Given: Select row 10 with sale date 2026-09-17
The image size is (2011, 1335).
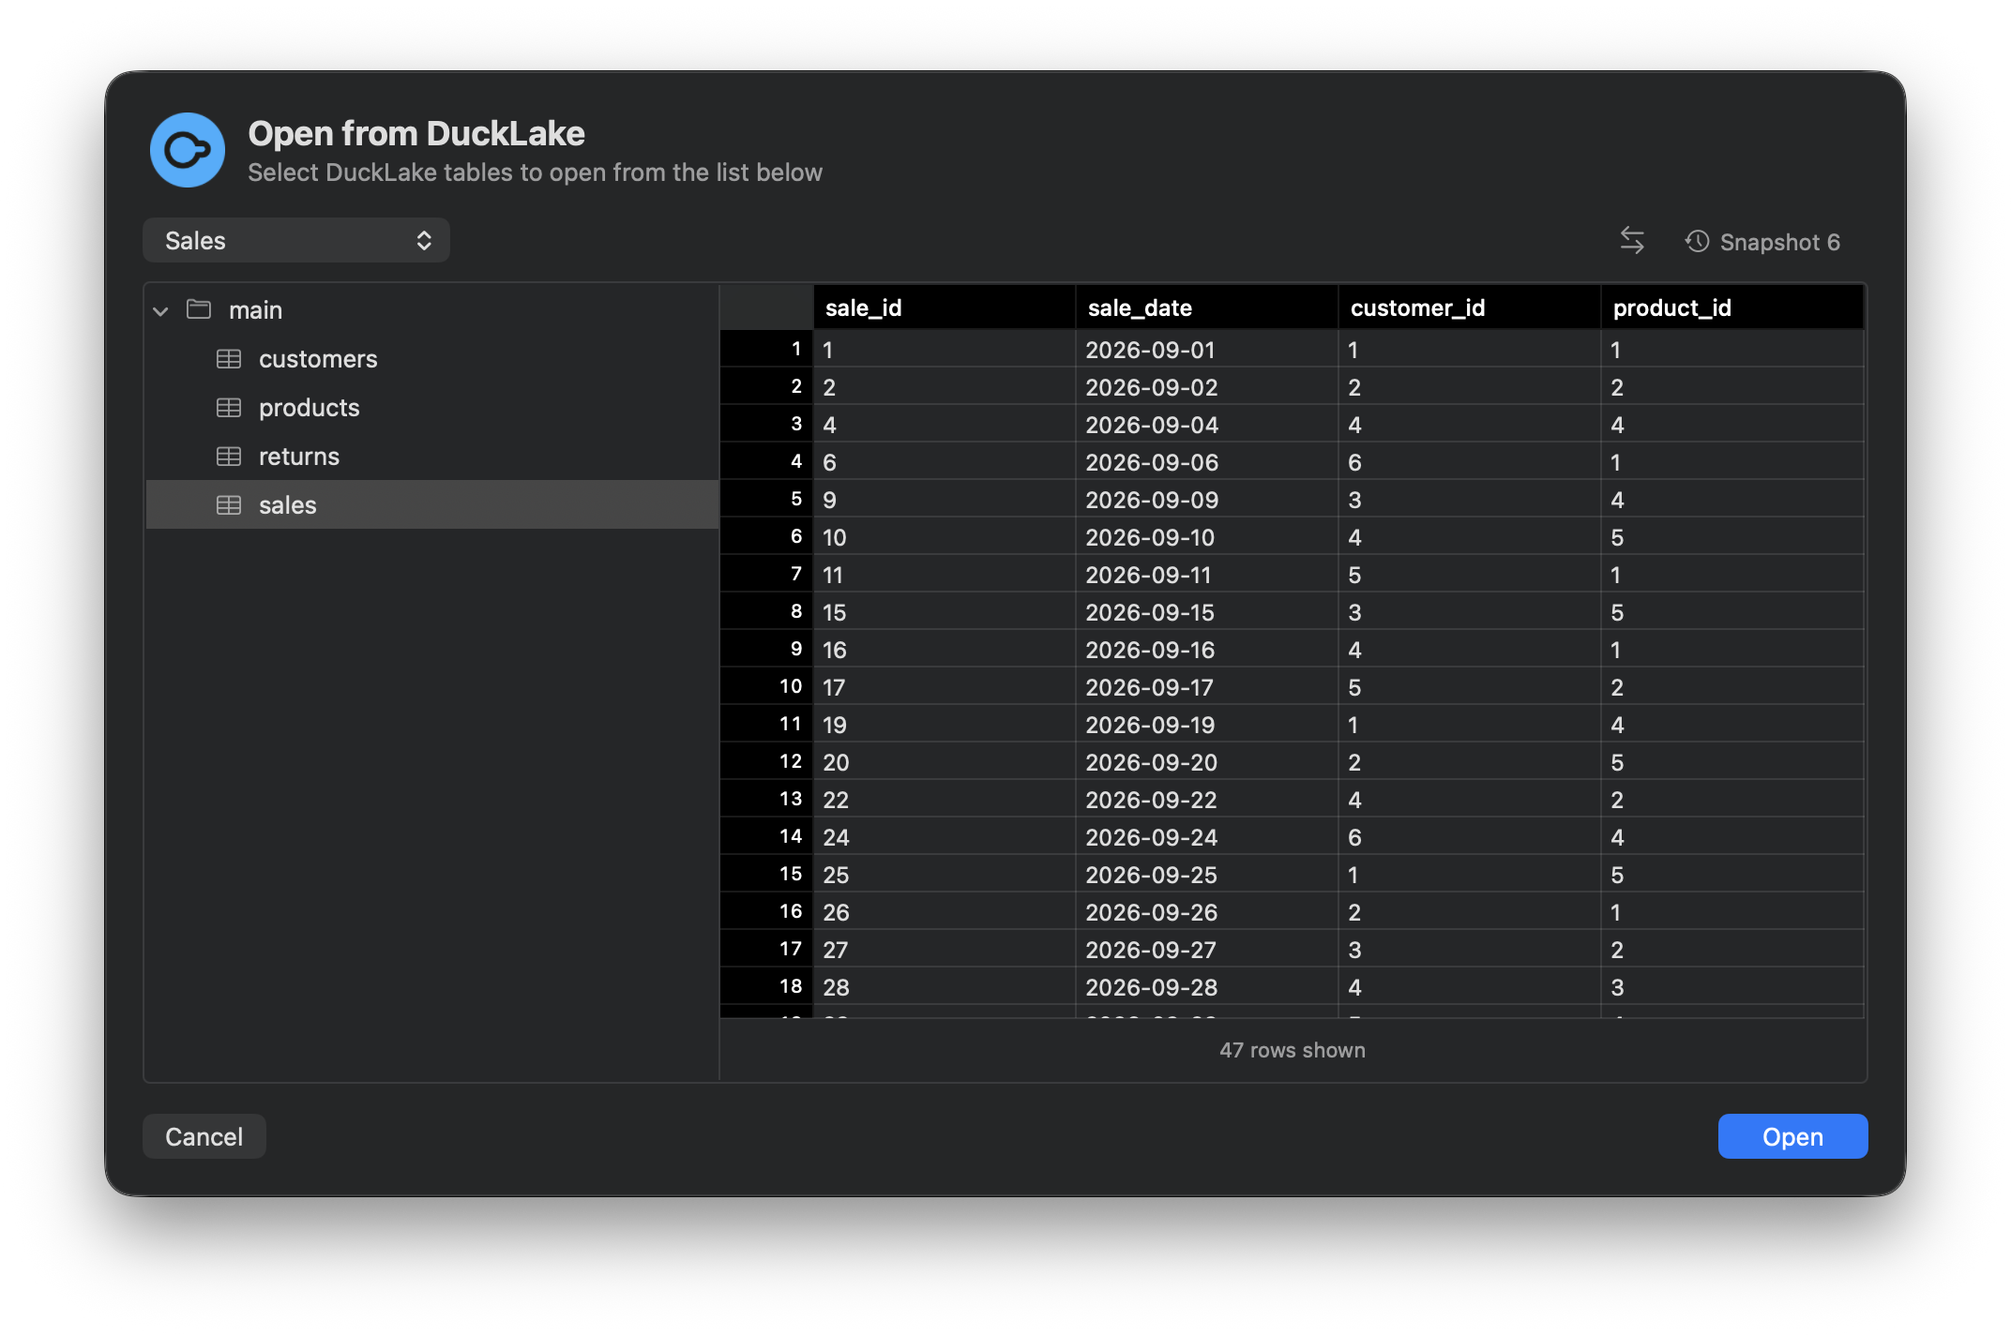Looking at the screenshot, I should point(1292,687).
